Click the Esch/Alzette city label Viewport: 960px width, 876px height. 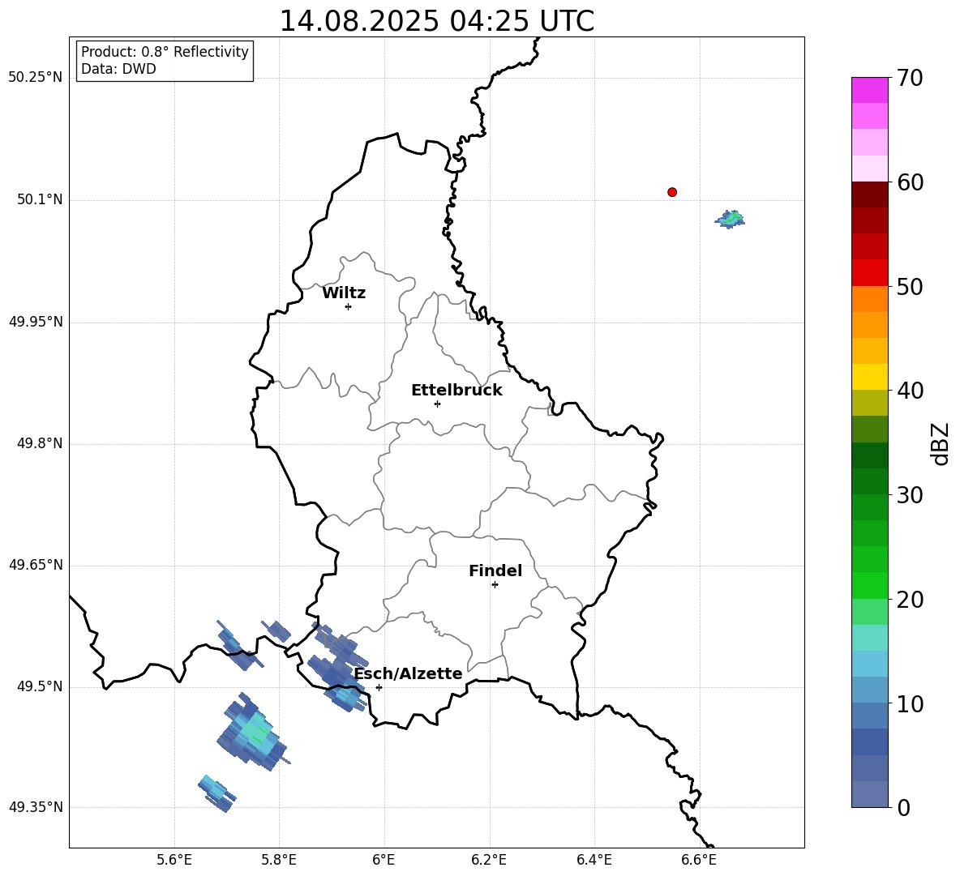[x=409, y=673]
